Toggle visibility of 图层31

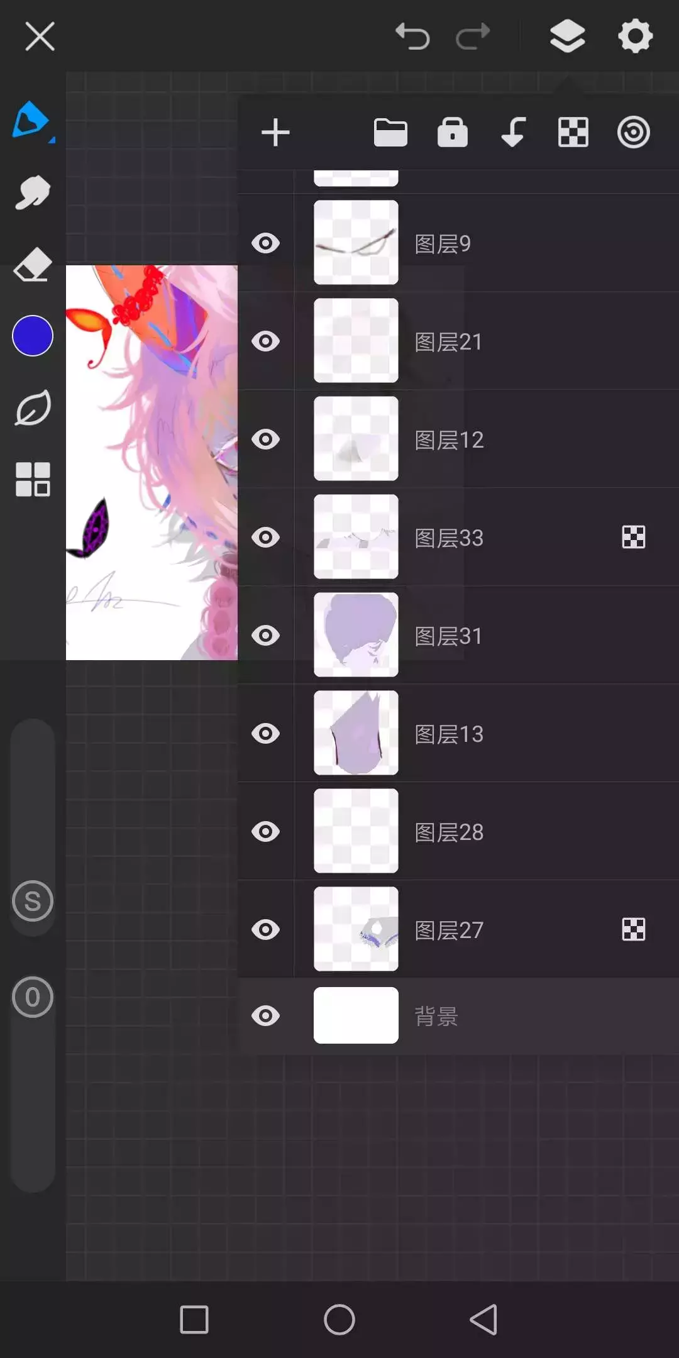(266, 636)
